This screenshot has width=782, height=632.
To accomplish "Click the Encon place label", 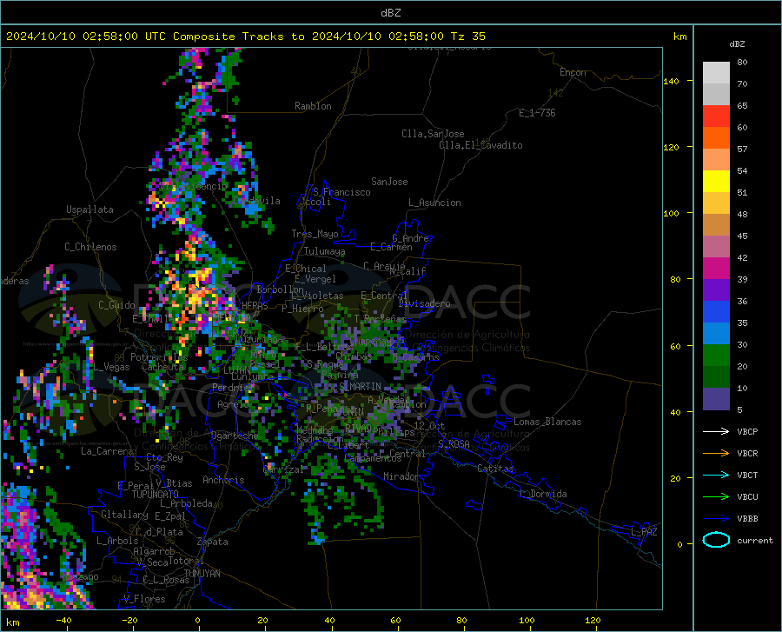I will click(573, 72).
